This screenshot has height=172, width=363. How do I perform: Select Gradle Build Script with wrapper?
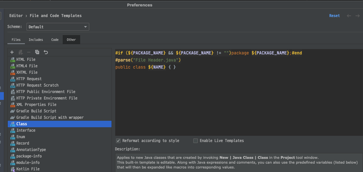(60, 118)
